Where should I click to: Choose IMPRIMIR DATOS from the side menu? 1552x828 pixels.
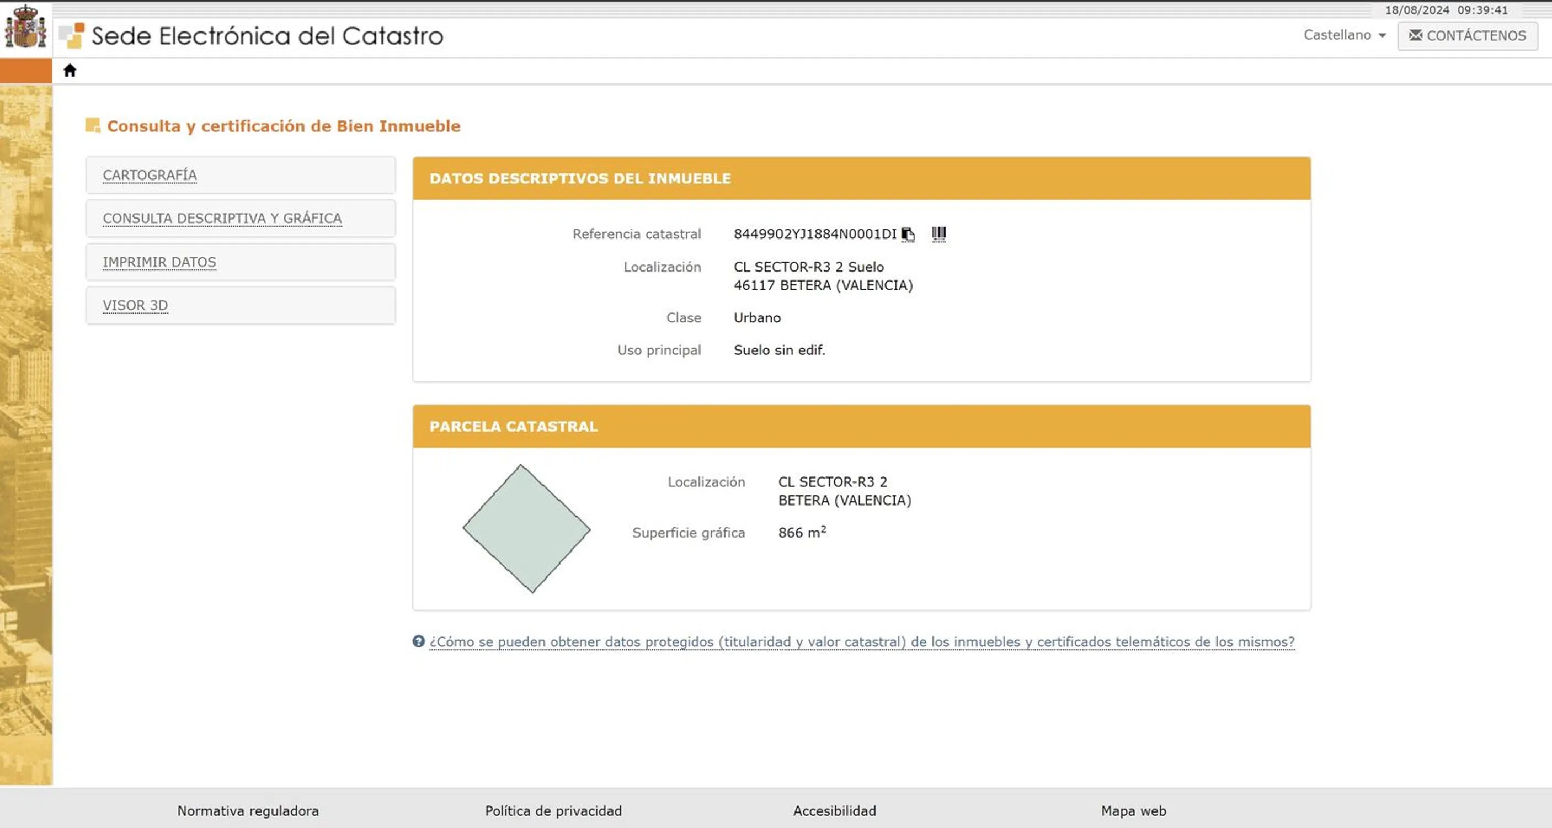159,262
